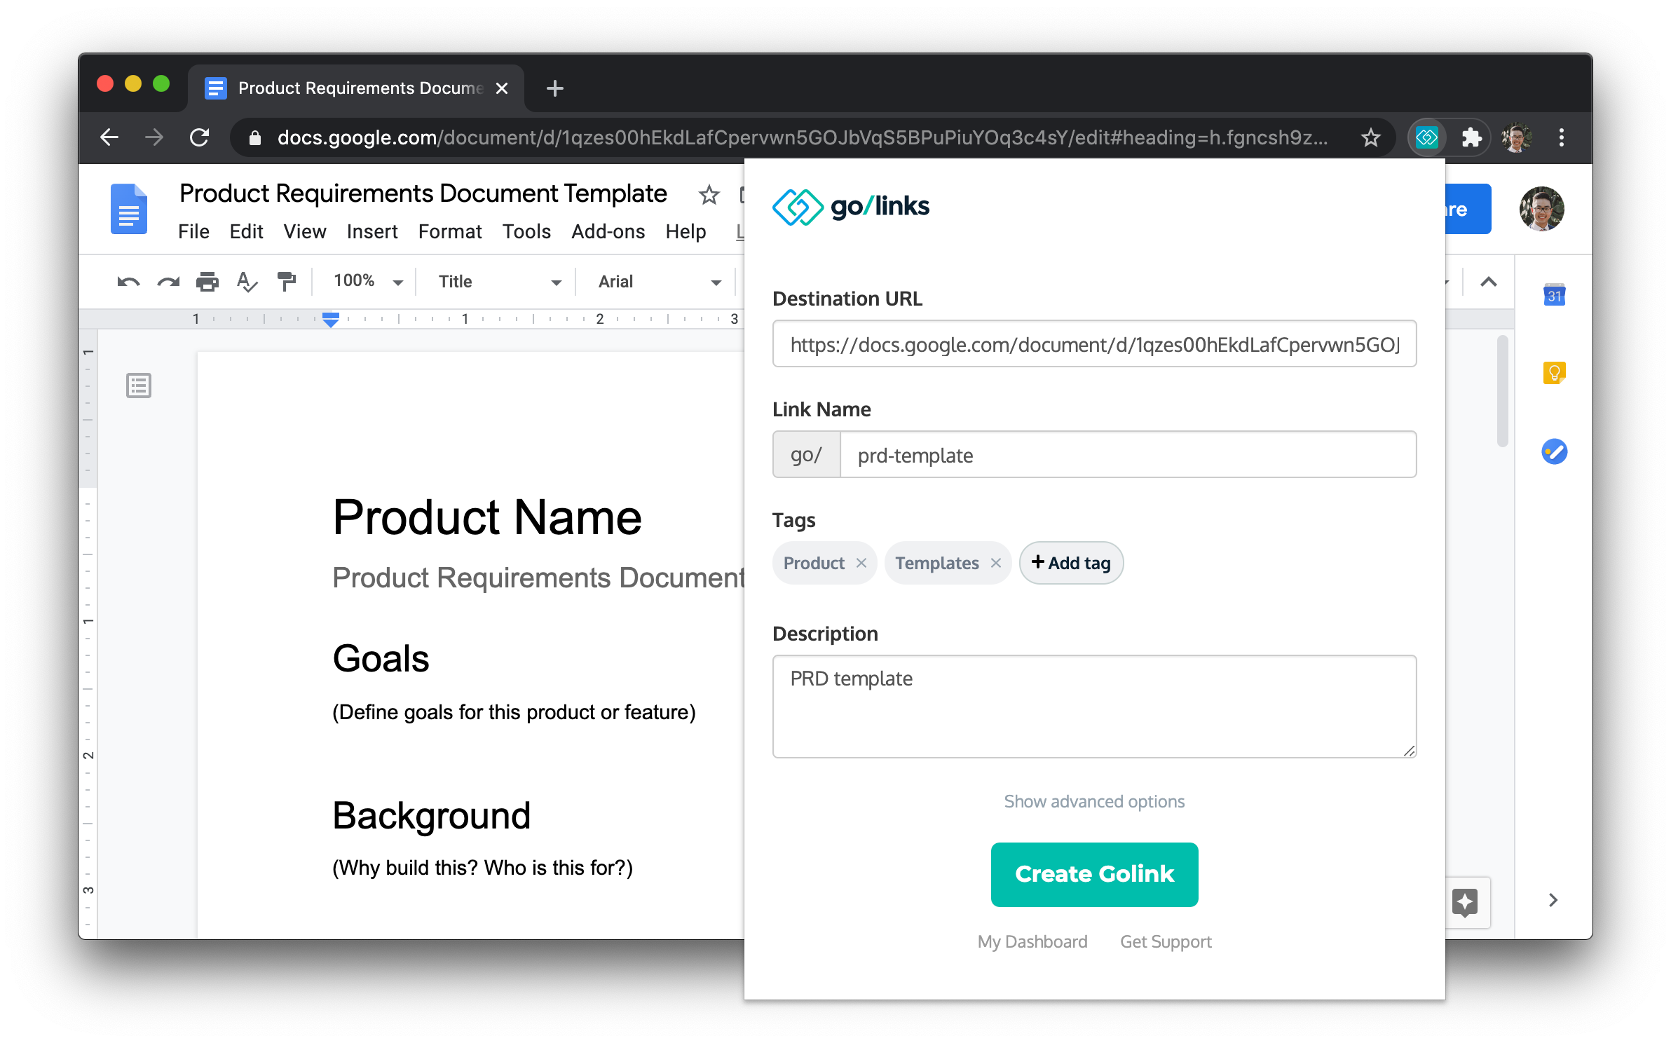Open the Insert menu
Image resolution: width=1671 pixels, height=1043 pixels.
pyautogui.click(x=371, y=232)
